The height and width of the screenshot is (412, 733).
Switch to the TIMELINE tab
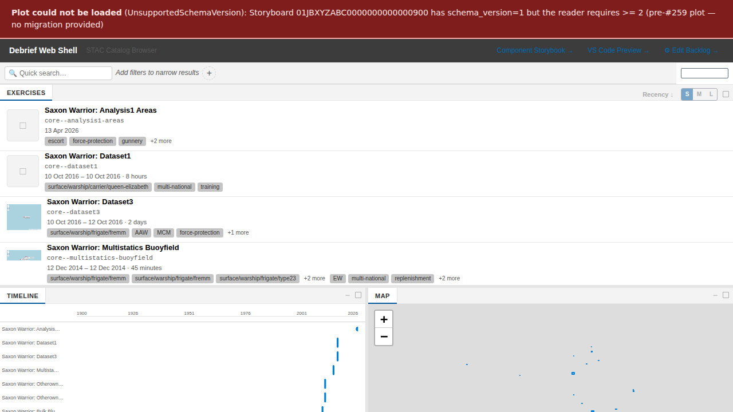23,296
